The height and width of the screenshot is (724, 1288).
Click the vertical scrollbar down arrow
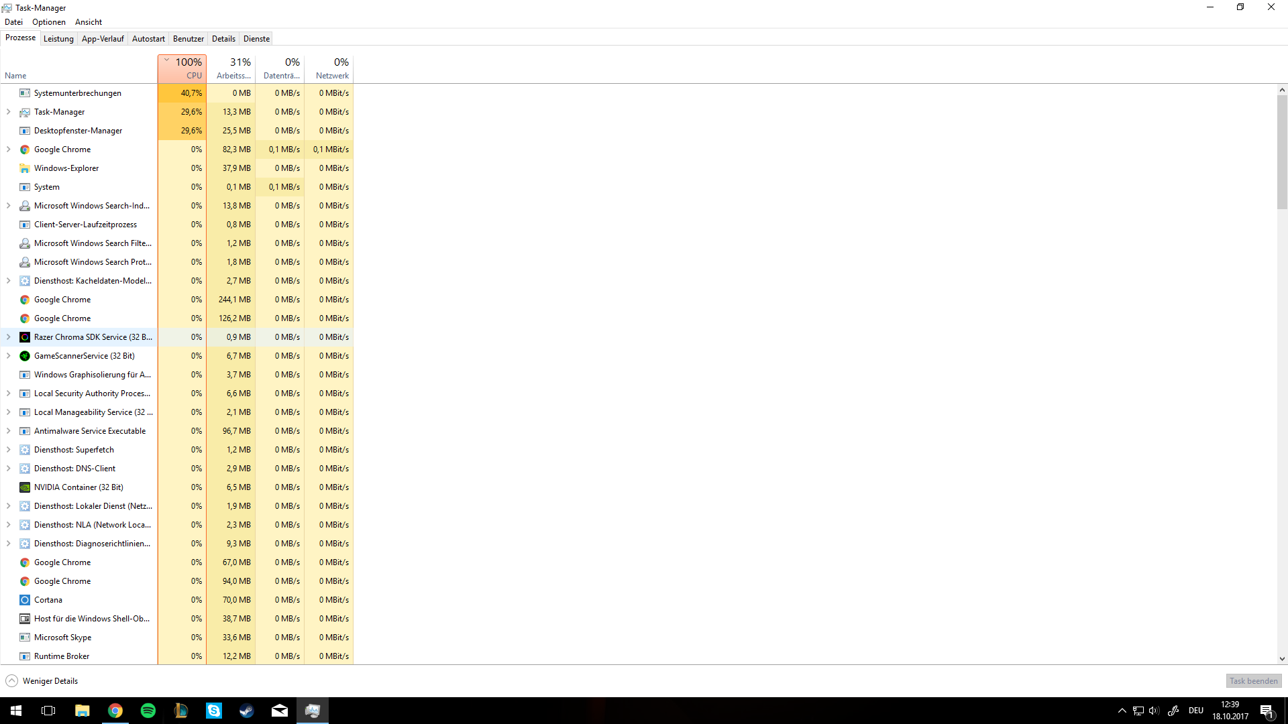[1282, 659]
